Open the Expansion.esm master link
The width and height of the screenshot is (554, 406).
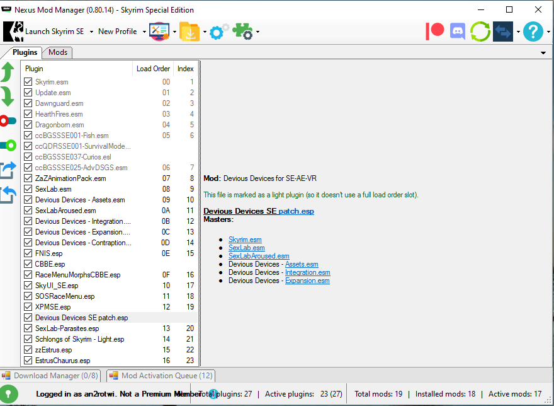pos(307,281)
